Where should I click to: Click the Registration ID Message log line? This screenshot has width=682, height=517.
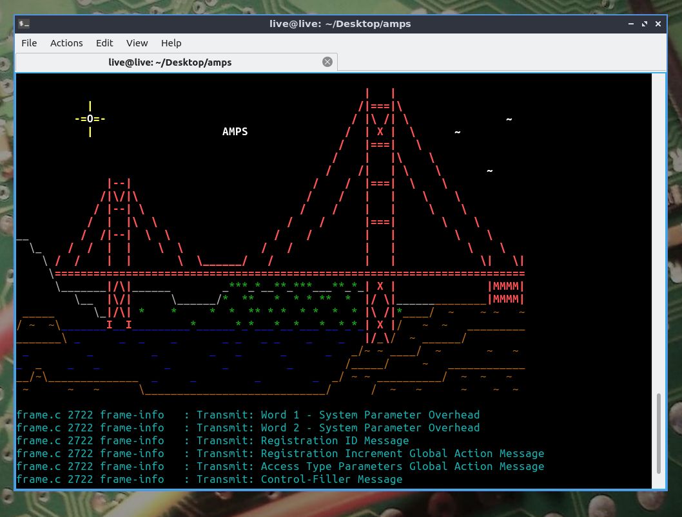point(213,440)
